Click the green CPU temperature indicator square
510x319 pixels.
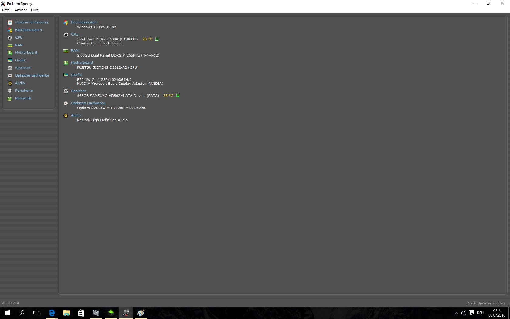tap(157, 39)
